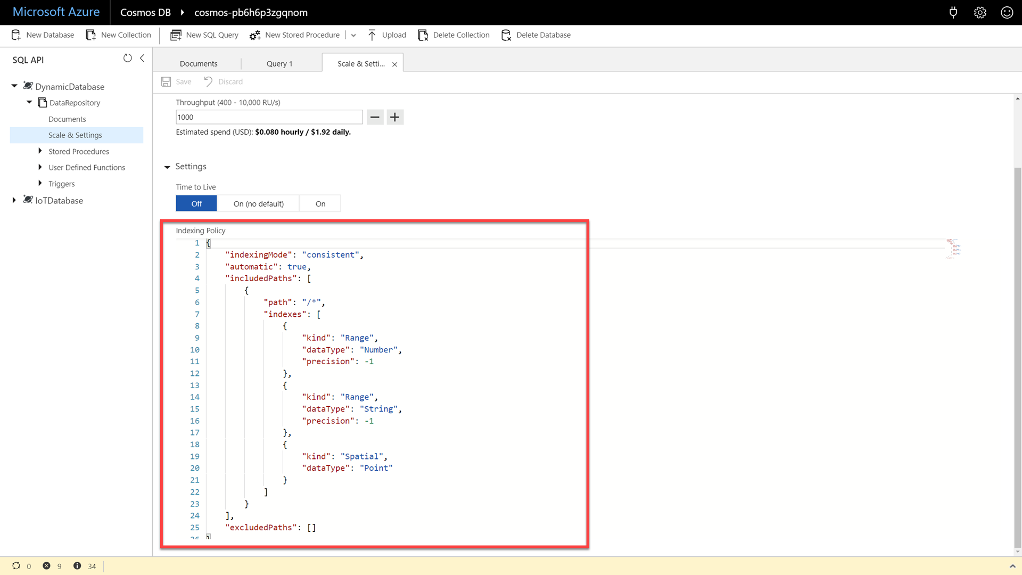Toggle Time to Live Off
Screen dimensions: 1022x575
click(196, 203)
